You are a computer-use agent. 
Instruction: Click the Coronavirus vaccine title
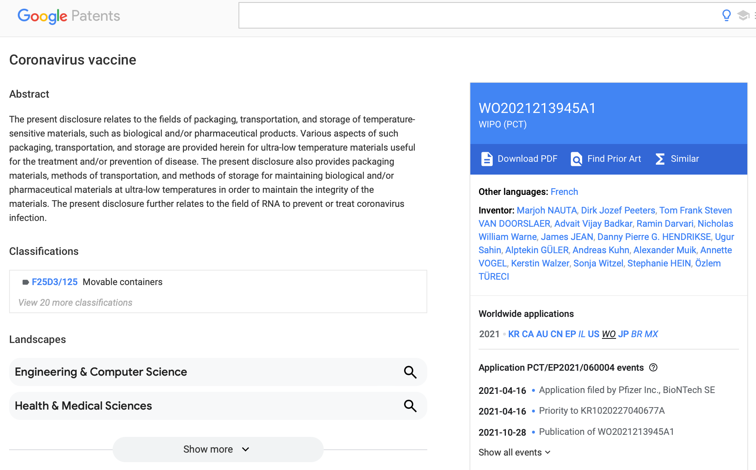(x=72, y=60)
